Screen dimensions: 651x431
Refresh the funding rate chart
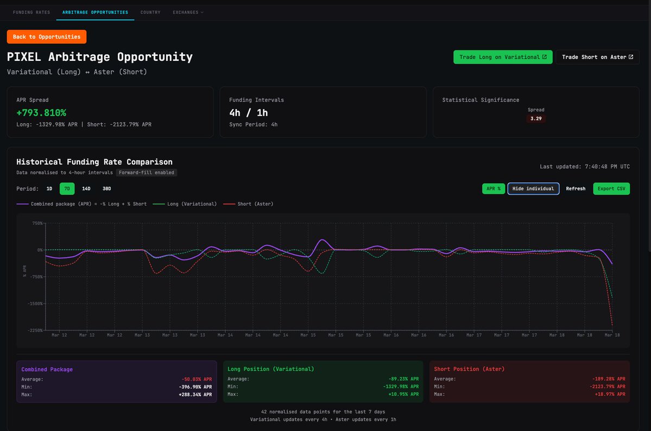tap(576, 188)
